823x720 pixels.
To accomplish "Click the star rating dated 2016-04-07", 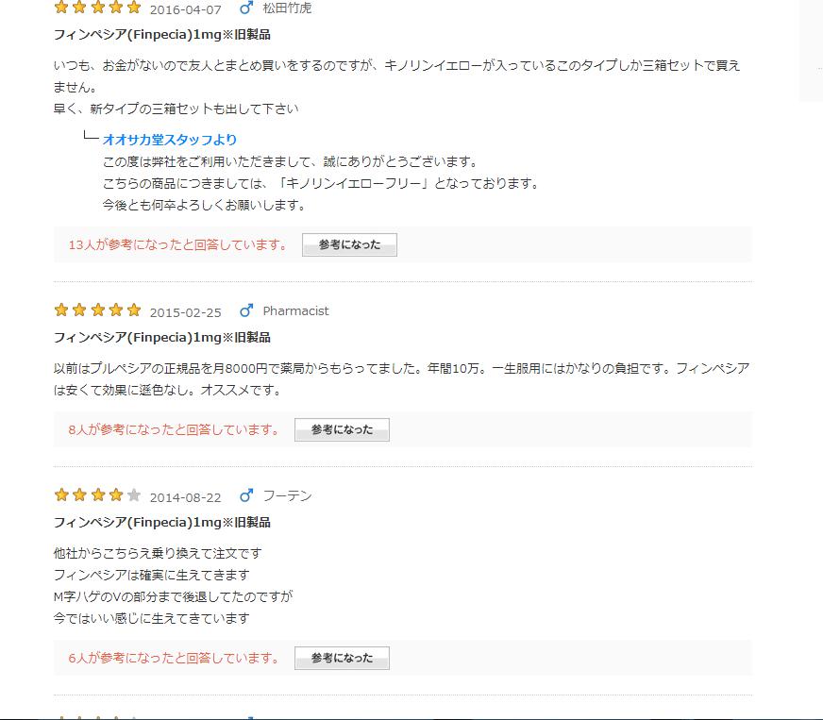I will (x=98, y=8).
